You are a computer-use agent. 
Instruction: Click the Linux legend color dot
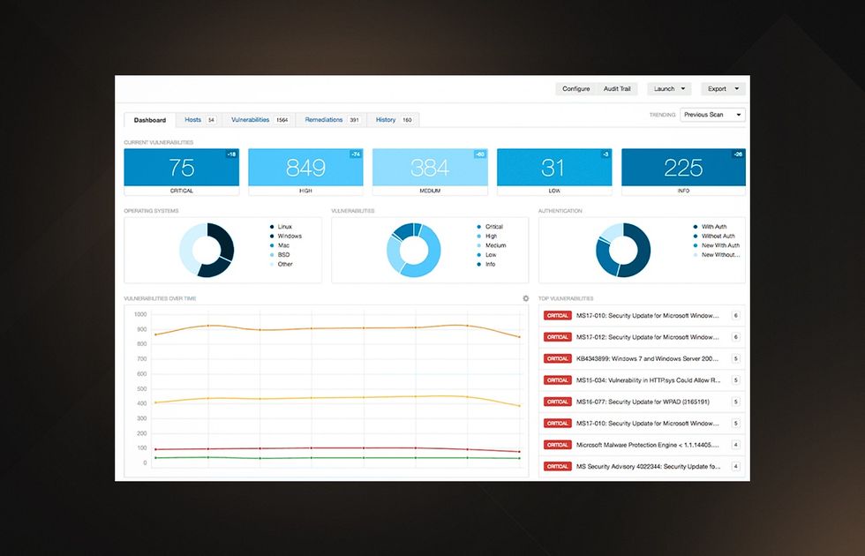(272, 227)
